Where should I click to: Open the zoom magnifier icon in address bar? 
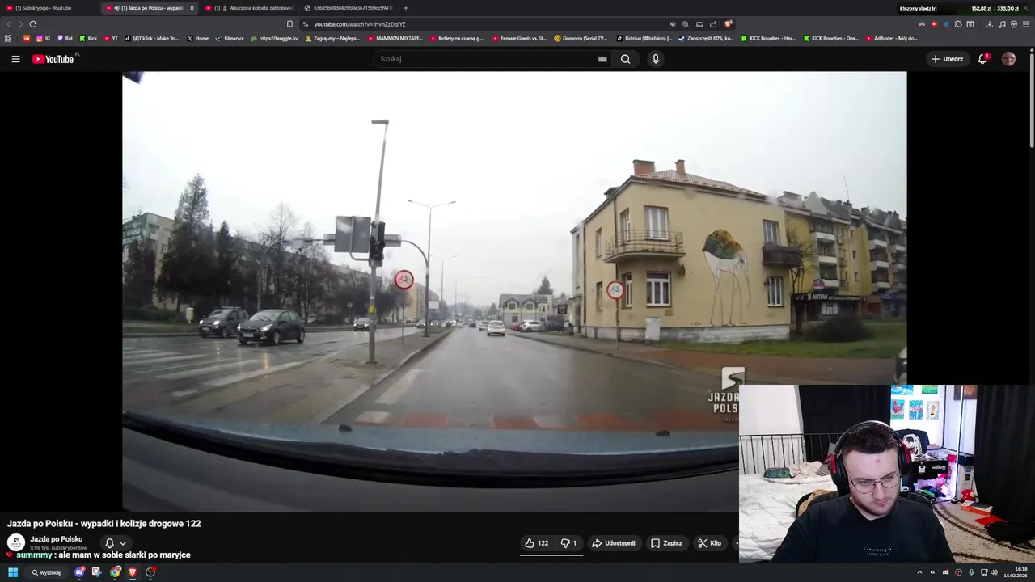(686, 24)
